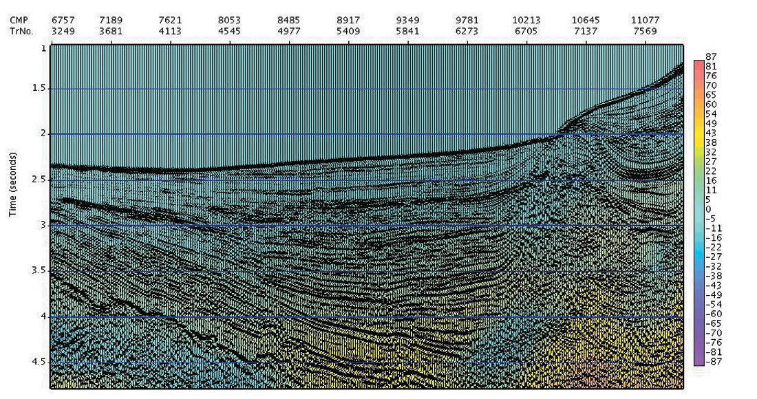Click CMP axis value 6757

[63, 20]
